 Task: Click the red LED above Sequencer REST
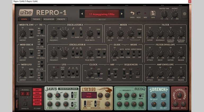tap(138, 69)
